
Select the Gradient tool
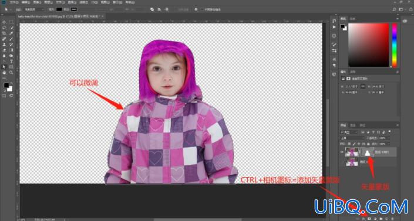pos(11,50)
